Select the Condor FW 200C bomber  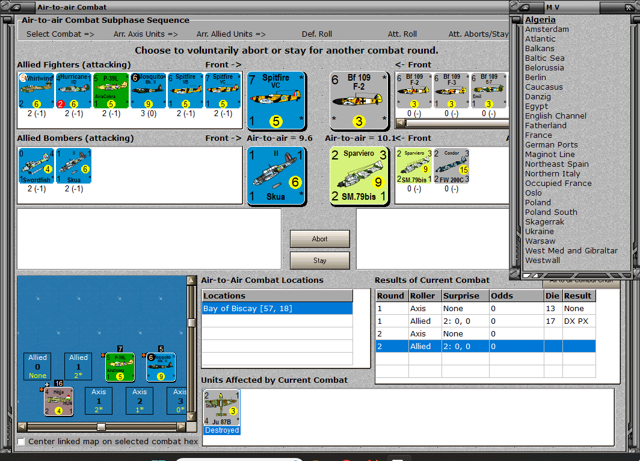[x=451, y=166]
